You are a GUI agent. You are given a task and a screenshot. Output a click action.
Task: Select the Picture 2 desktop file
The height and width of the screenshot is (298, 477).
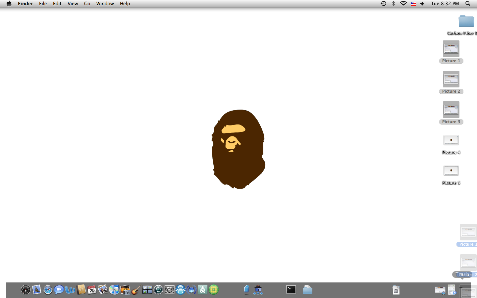(x=451, y=79)
